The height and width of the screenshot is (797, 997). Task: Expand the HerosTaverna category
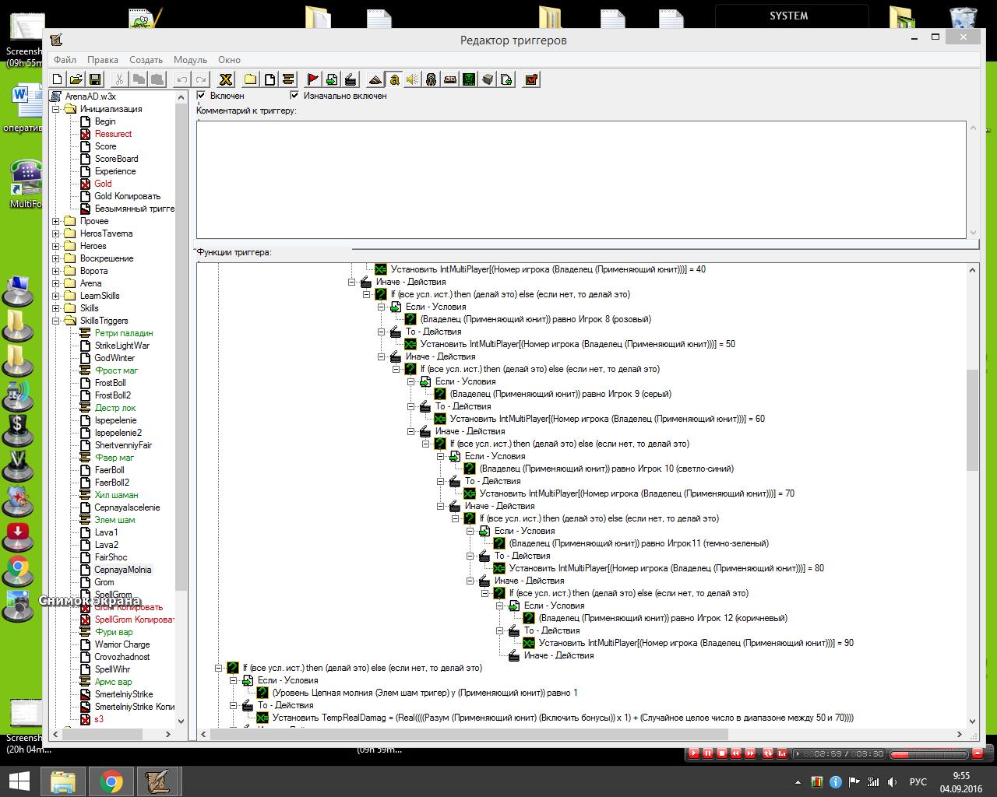pos(56,233)
